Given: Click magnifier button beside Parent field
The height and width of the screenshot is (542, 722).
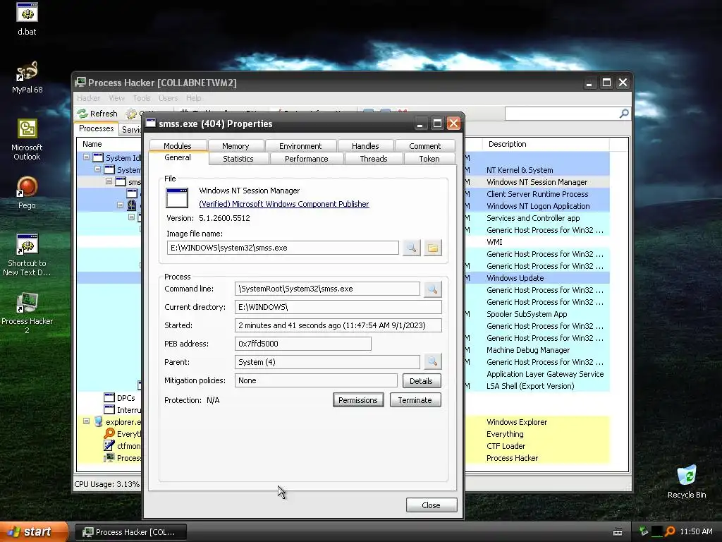Looking at the screenshot, I should click(x=432, y=362).
